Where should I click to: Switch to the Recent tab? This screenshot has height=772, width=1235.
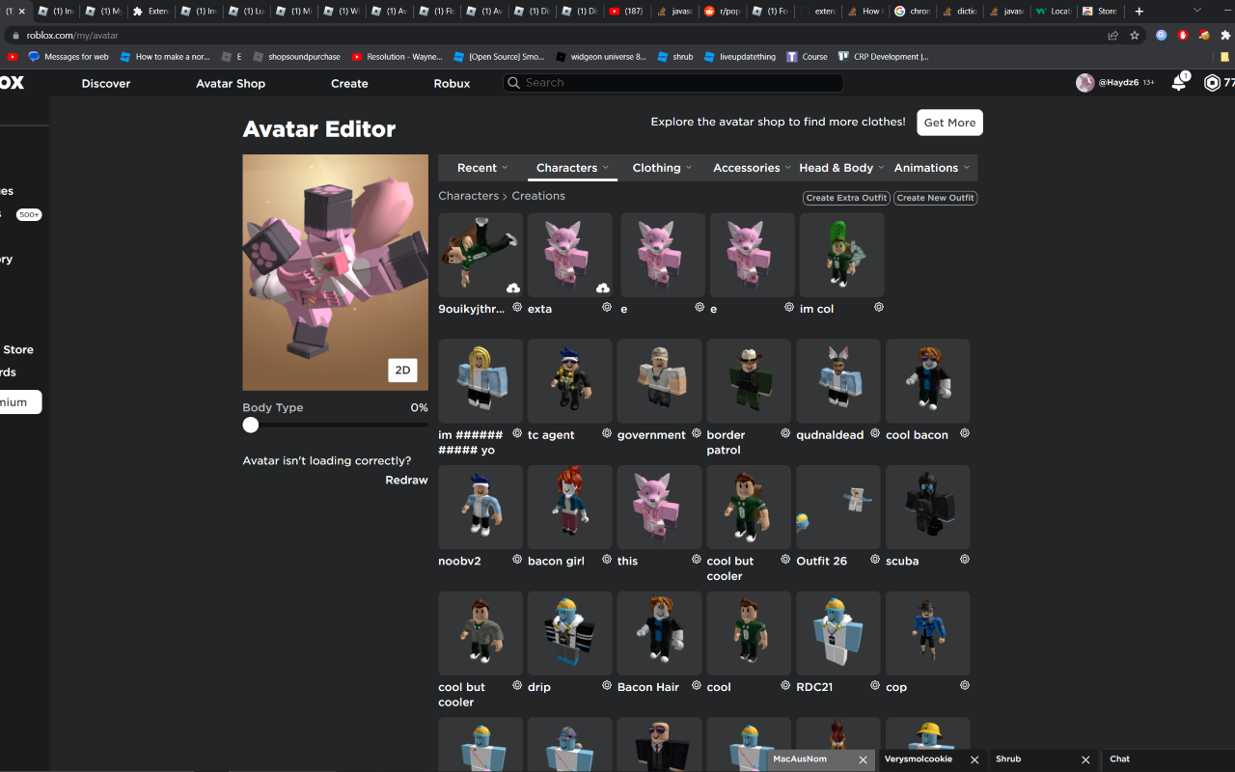point(478,167)
